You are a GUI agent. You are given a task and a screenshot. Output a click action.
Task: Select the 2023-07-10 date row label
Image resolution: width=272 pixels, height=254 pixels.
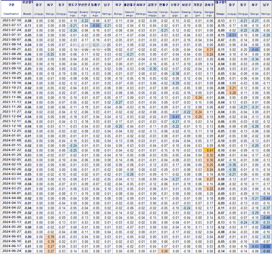pyautogui.click(x=12, y=20)
